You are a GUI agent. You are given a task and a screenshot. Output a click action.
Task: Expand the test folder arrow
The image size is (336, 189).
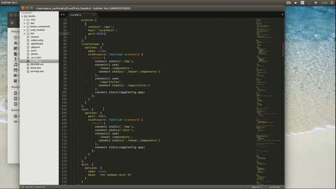pyautogui.click(x=25, y=34)
